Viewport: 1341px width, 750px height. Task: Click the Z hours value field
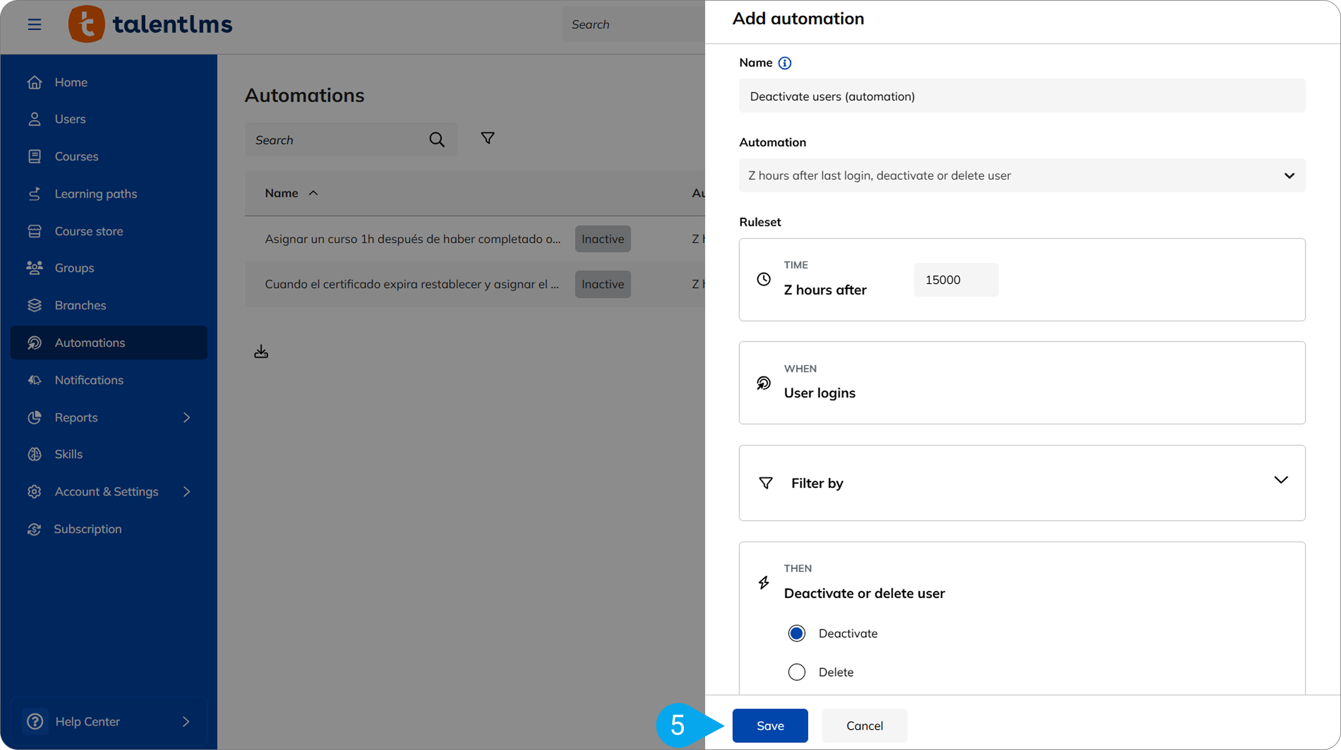pos(955,280)
